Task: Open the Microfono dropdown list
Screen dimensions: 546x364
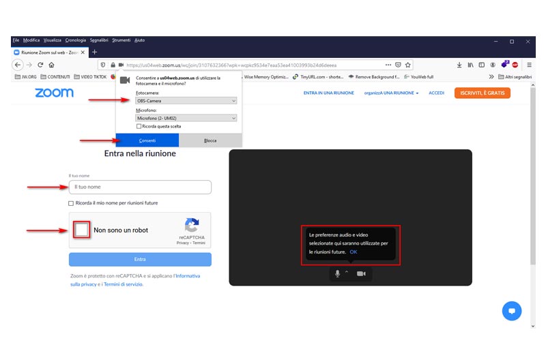Action: [x=186, y=118]
